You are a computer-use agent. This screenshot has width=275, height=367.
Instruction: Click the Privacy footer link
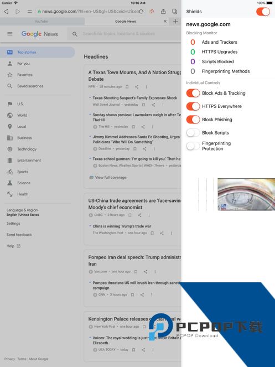pos(9,359)
